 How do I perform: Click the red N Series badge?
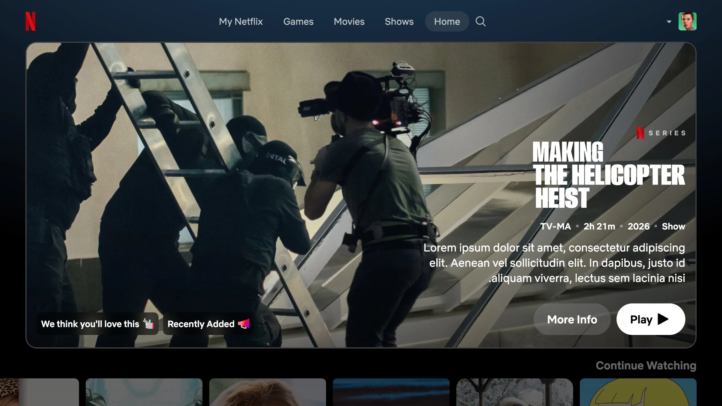[661, 133]
